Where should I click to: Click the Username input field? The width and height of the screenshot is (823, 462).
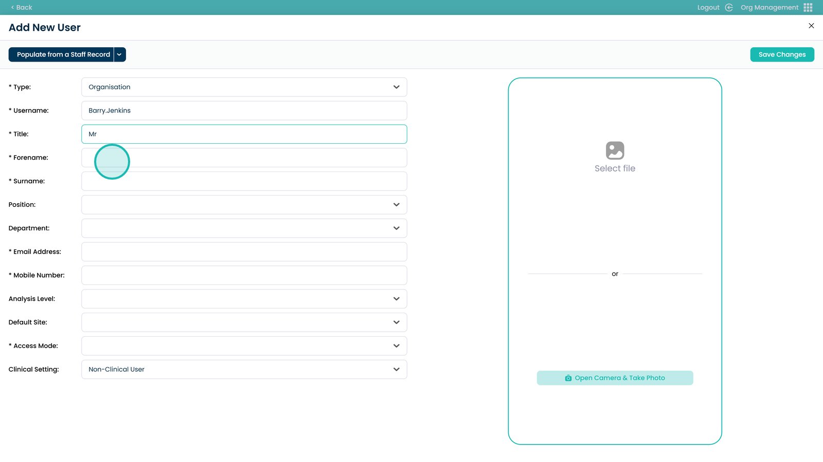coord(244,111)
